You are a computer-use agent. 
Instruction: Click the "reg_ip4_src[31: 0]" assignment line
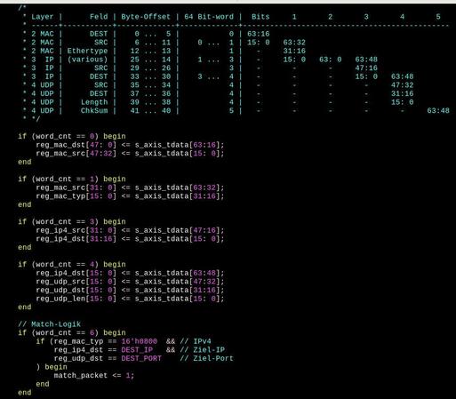point(130,230)
